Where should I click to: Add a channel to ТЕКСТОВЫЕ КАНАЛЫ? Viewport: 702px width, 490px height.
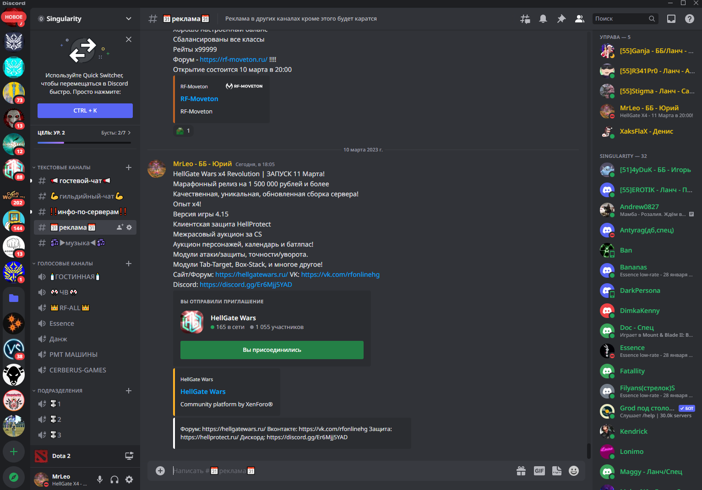click(x=129, y=167)
